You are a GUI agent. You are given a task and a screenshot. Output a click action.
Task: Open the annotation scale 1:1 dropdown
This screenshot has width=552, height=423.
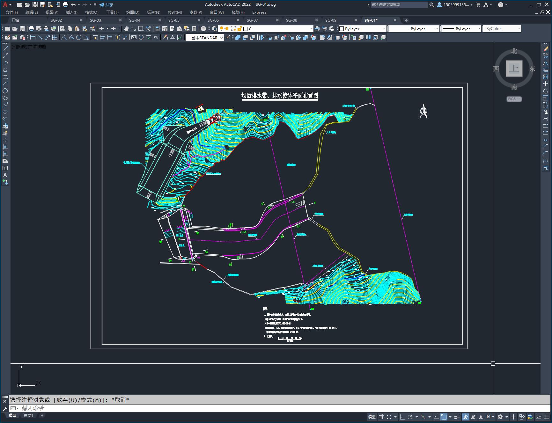pyautogui.click(x=490, y=417)
